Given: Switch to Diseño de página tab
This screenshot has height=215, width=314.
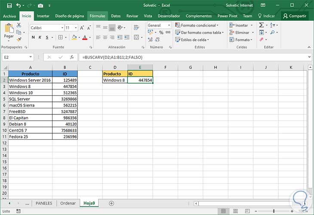Looking at the screenshot, I should [70, 16].
